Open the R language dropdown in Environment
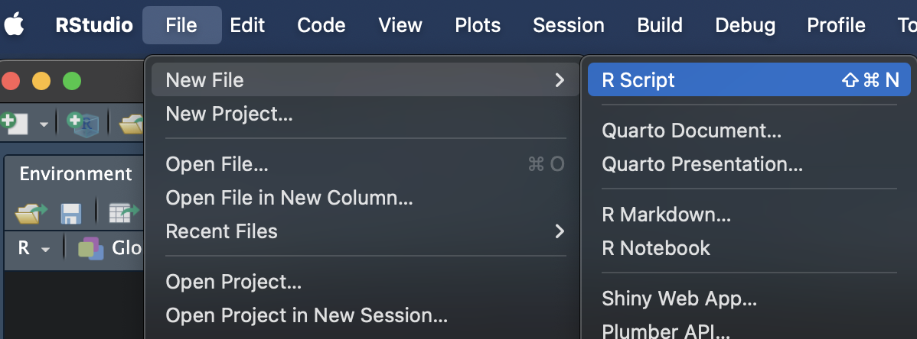917x339 pixels. pos(34,248)
